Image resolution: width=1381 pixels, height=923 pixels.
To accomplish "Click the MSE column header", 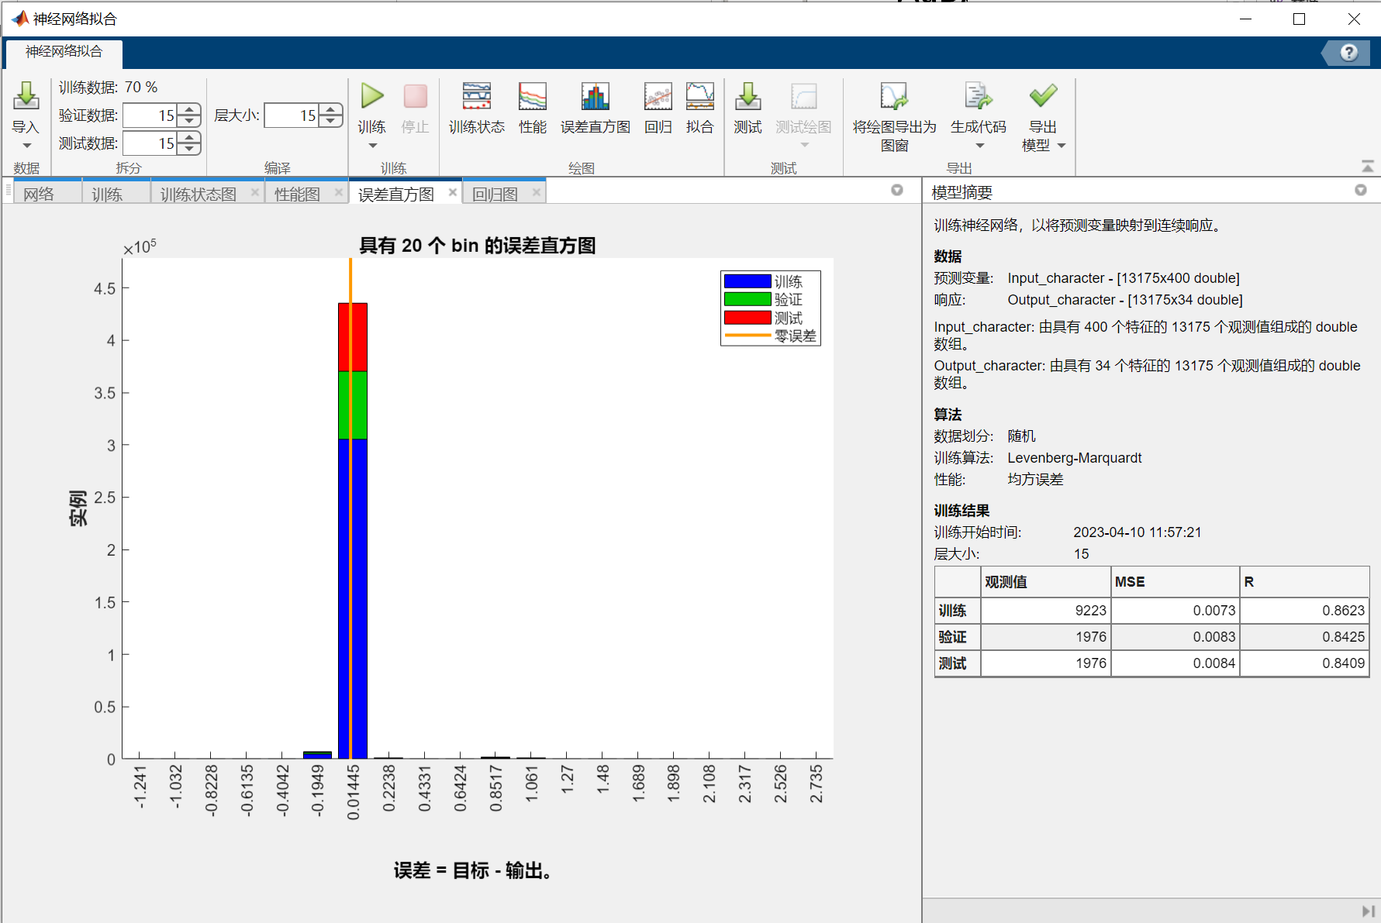I will 1176,582.
